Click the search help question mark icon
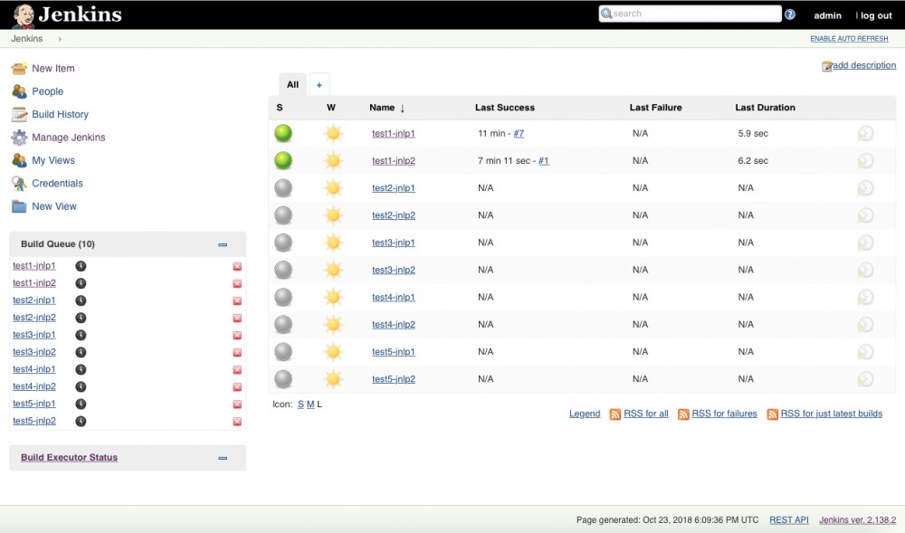The image size is (905, 533). click(790, 14)
